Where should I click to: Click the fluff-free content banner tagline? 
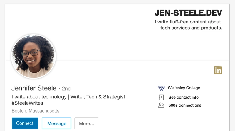(x=188, y=25)
